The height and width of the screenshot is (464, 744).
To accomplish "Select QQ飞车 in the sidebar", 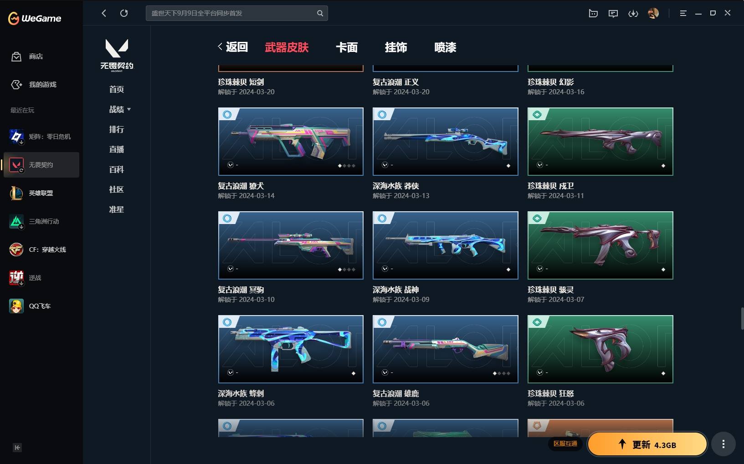I will click(41, 306).
